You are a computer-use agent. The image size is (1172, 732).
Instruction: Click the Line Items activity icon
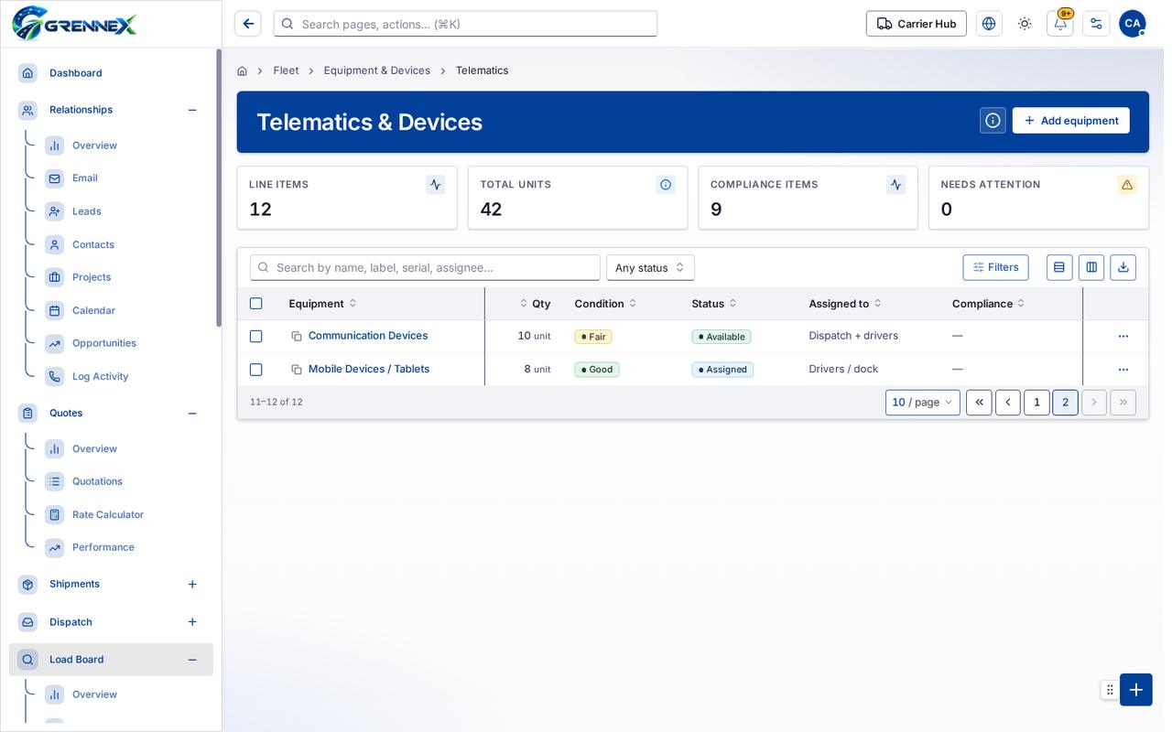pyautogui.click(x=435, y=185)
